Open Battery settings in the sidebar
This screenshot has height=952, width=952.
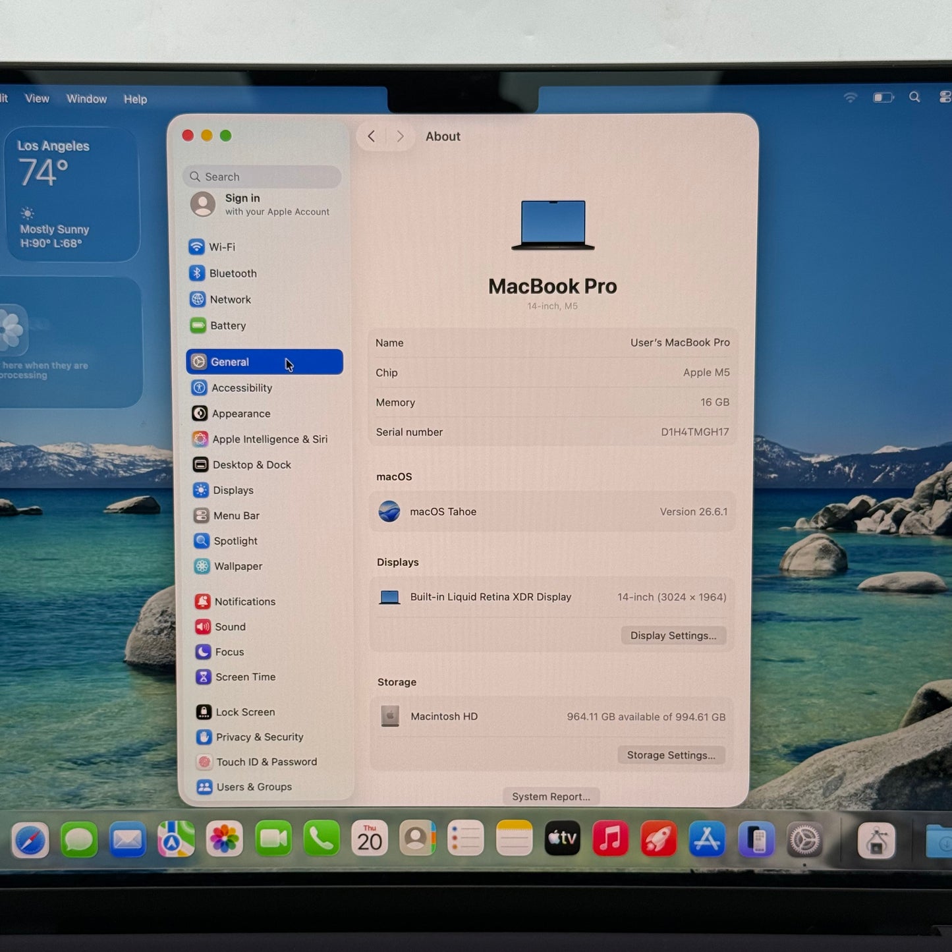[264, 325]
